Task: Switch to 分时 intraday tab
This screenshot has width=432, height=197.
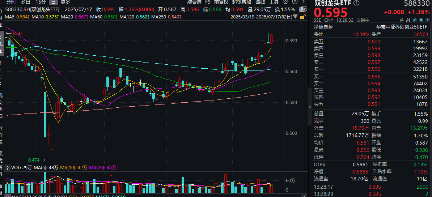Action: (11, 2)
